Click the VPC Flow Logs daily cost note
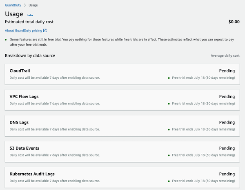Screen dimensions: 245x190 55,104
